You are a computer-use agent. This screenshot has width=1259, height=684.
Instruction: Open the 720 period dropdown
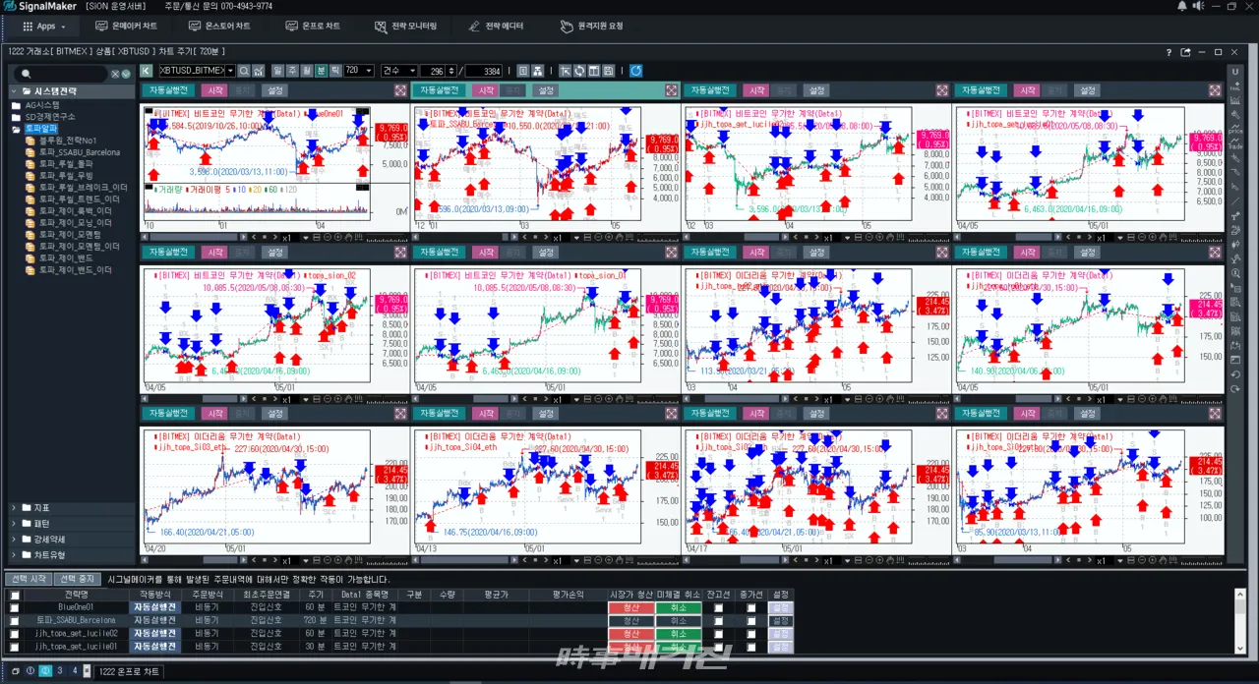(x=370, y=71)
